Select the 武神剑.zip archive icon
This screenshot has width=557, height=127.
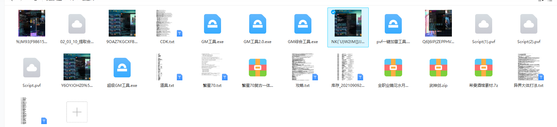point(438,68)
